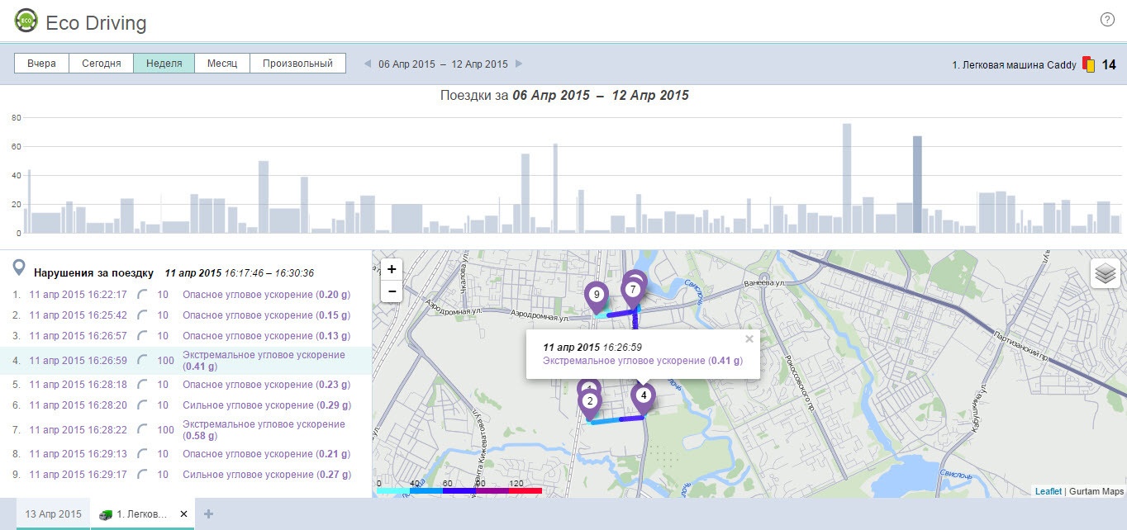This screenshot has height=530, width=1127.
Task: Select violation 4 row at 16:26:59
Action: [186, 361]
